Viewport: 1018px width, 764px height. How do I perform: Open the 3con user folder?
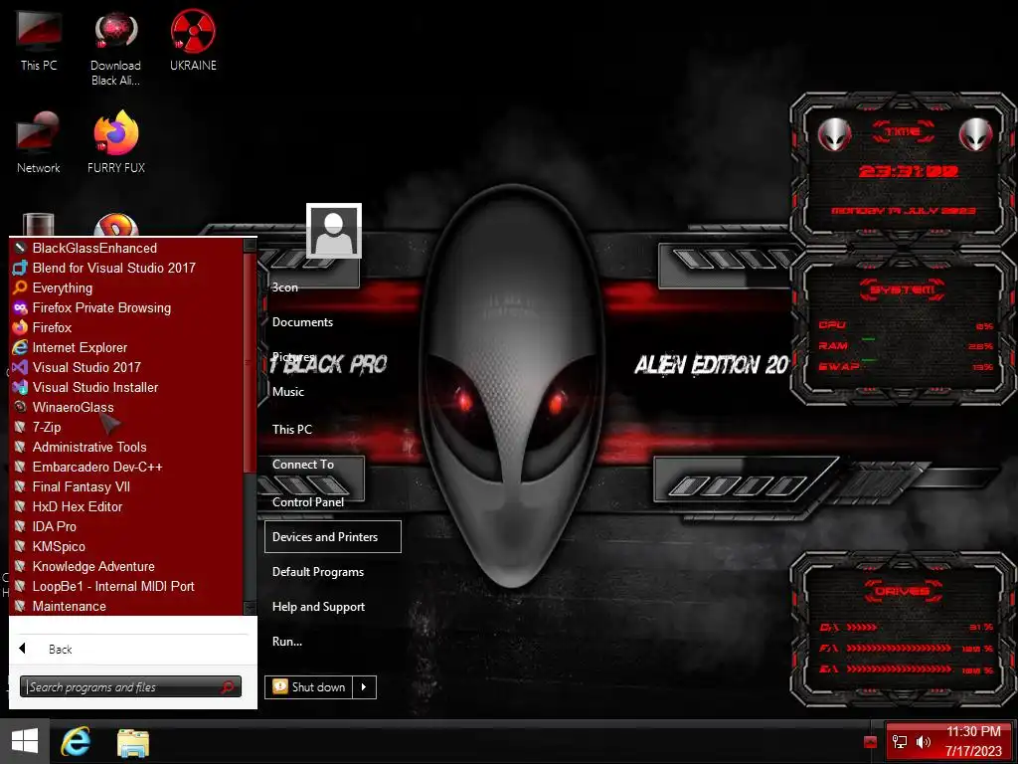point(285,287)
